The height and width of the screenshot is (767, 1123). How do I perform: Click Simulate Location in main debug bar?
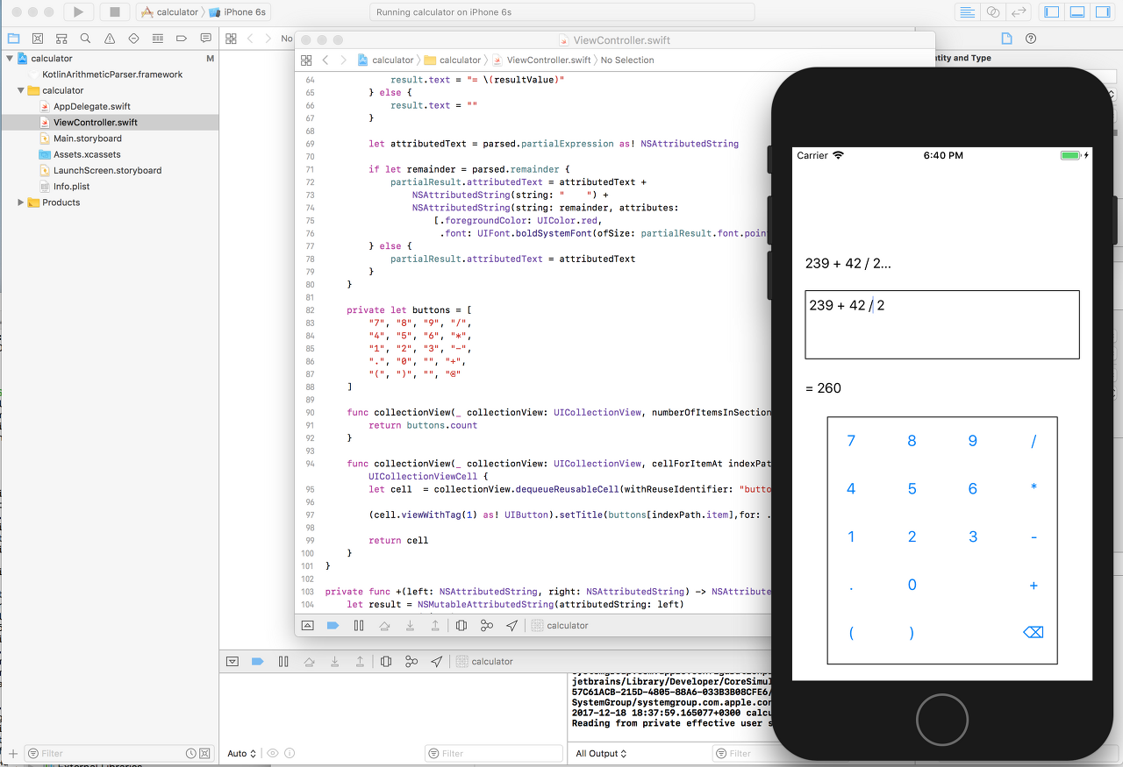[x=437, y=662]
